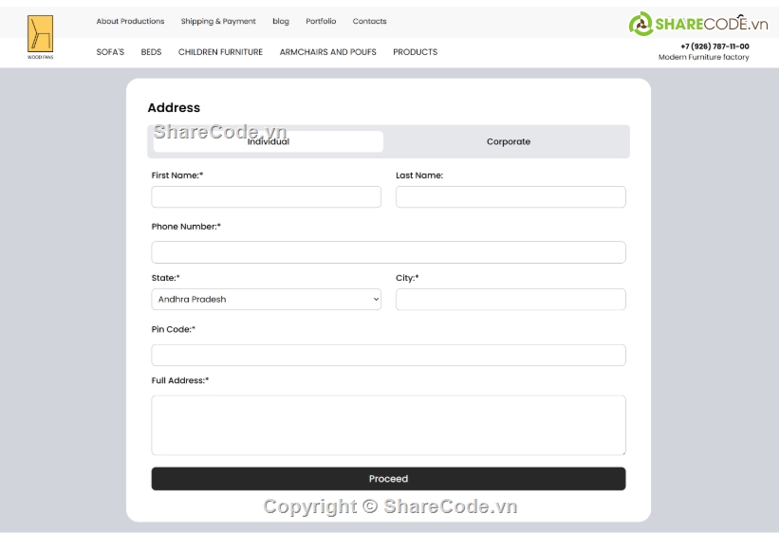Focus the Pin Code input field
Viewport: 779px width, 533px height.
click(x=388, y=355)
